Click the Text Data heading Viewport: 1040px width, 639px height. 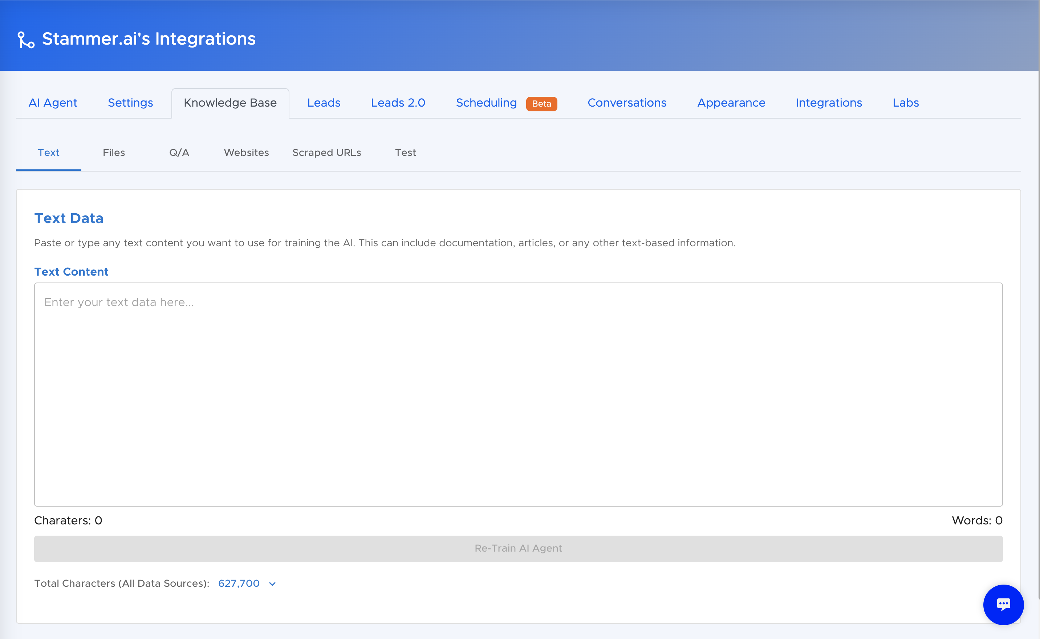tap(69, 218)
